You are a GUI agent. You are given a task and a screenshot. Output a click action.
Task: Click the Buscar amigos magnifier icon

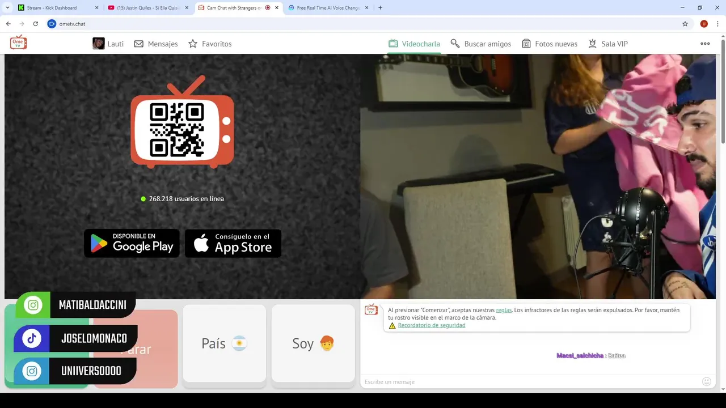point(455,44)
